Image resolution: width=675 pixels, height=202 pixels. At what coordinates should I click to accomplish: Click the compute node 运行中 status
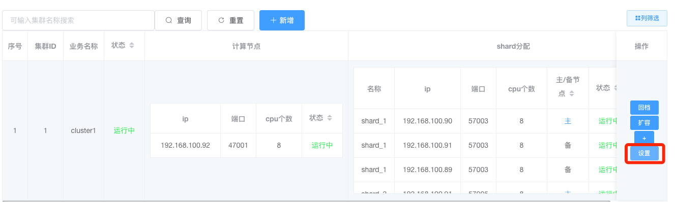322,145
